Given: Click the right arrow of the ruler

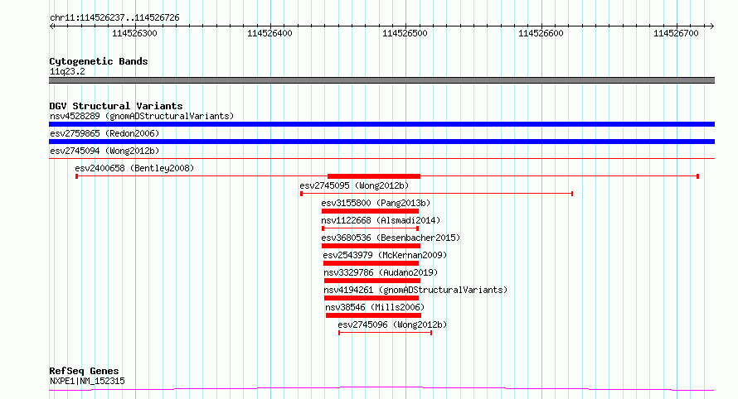Looking at the screenshot, I should pos(711,26).
